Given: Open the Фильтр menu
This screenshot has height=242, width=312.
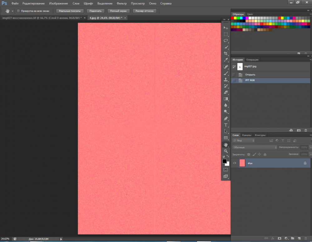Looking at the screenshot, I should click(121, 3).
